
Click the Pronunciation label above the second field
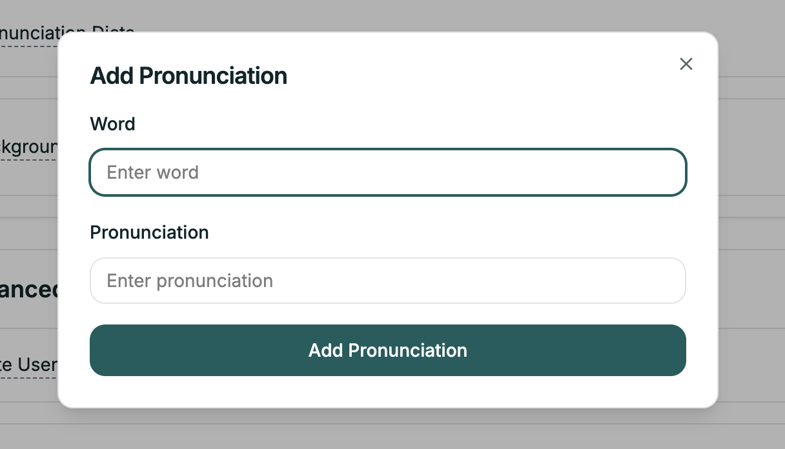pyautogui.click(x=149, y=232)
